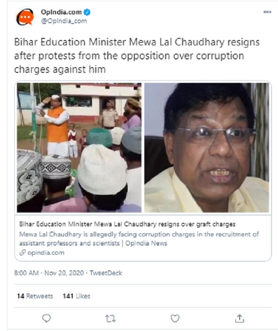Open the three-dot more options menu
Viewport: 278px width, 331px height.
267,12
